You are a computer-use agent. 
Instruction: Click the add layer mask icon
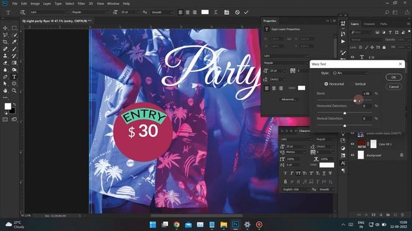(373, 215)
